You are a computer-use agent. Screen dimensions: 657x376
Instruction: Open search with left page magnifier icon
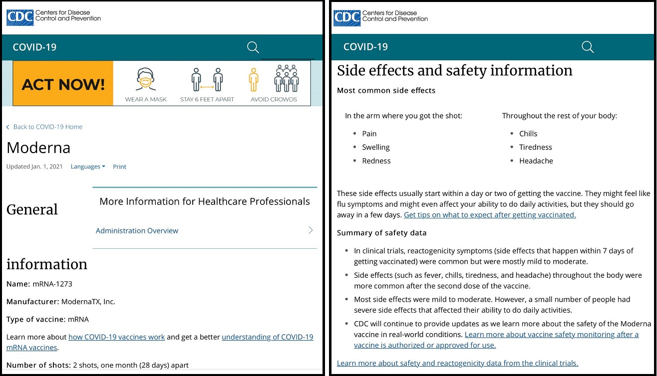pyautogui.click(x=253, y=47)
